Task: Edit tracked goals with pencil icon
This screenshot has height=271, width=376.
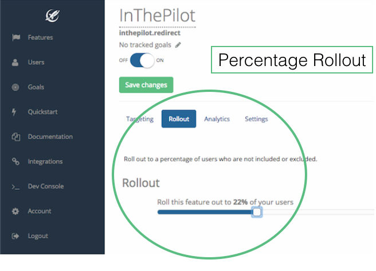Action: point(178,45)
